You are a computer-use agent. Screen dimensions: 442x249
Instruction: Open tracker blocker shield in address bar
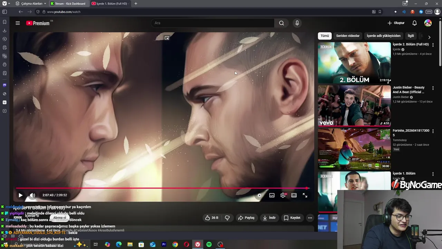tap(38, 12)
